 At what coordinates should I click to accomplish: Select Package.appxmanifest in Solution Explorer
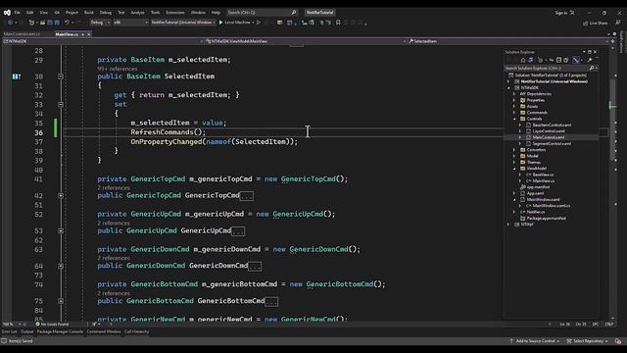pos(547,218)
